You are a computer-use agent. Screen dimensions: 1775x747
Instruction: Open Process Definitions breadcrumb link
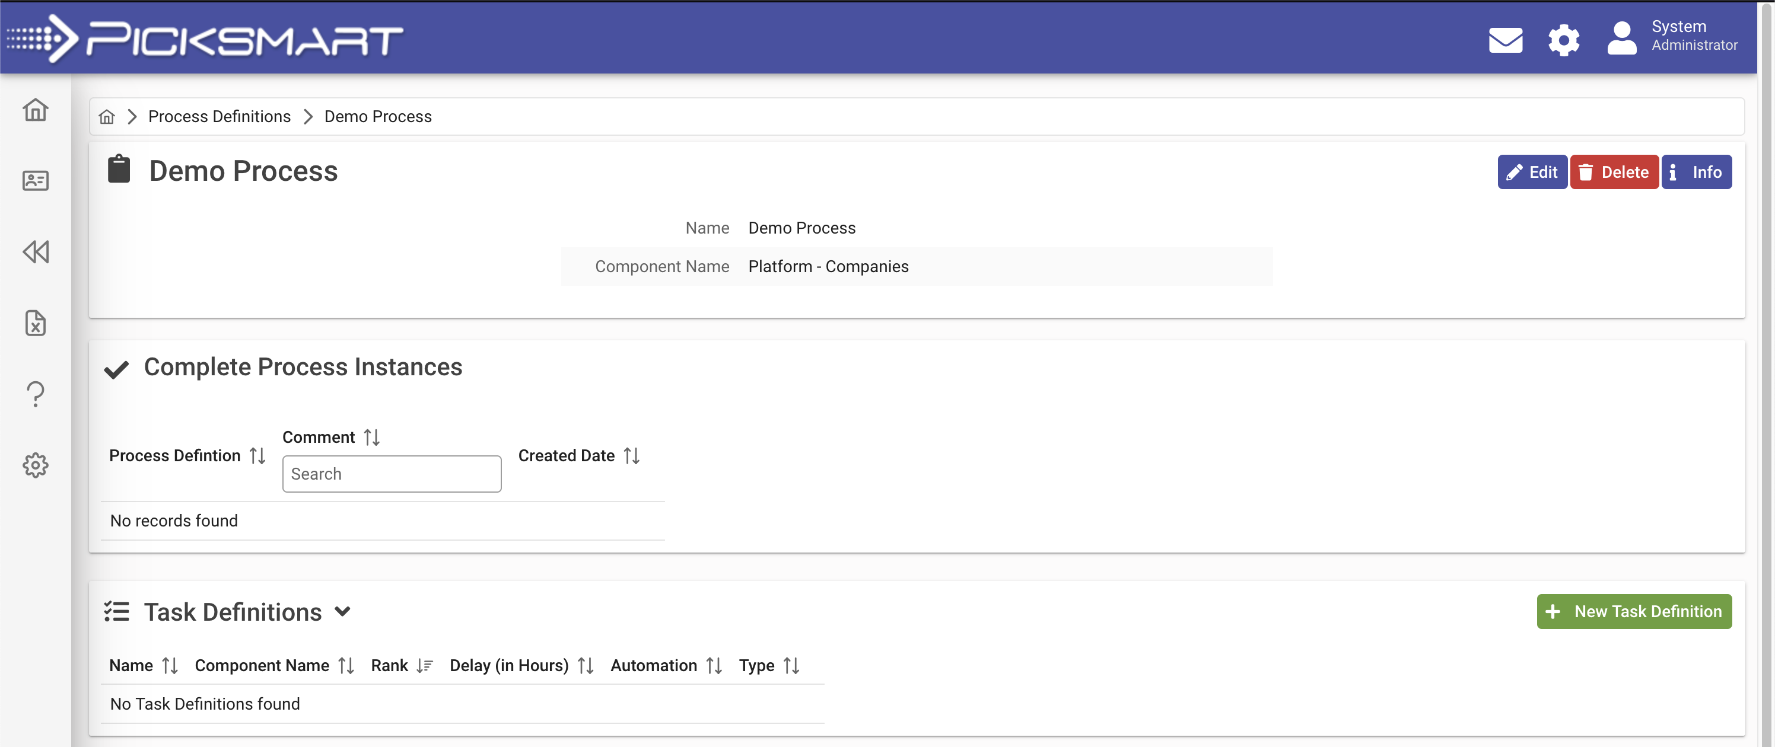coord(219,117)
